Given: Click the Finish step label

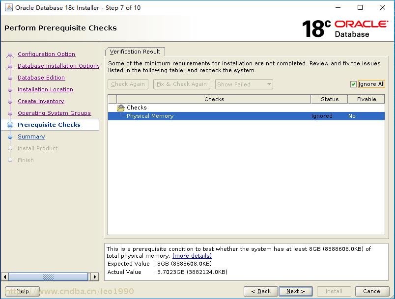Looking at the screenshot, I should [x=26, y=161].
